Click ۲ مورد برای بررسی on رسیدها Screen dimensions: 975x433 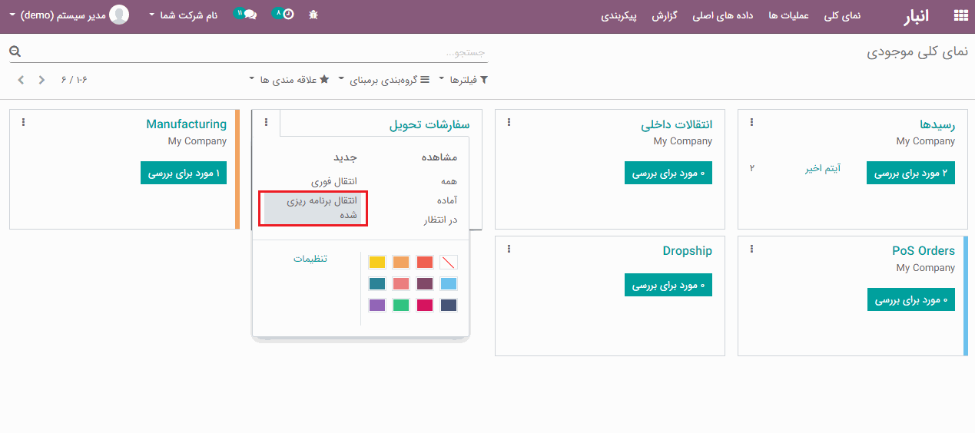pyautogui.click(x=910, y=173)
